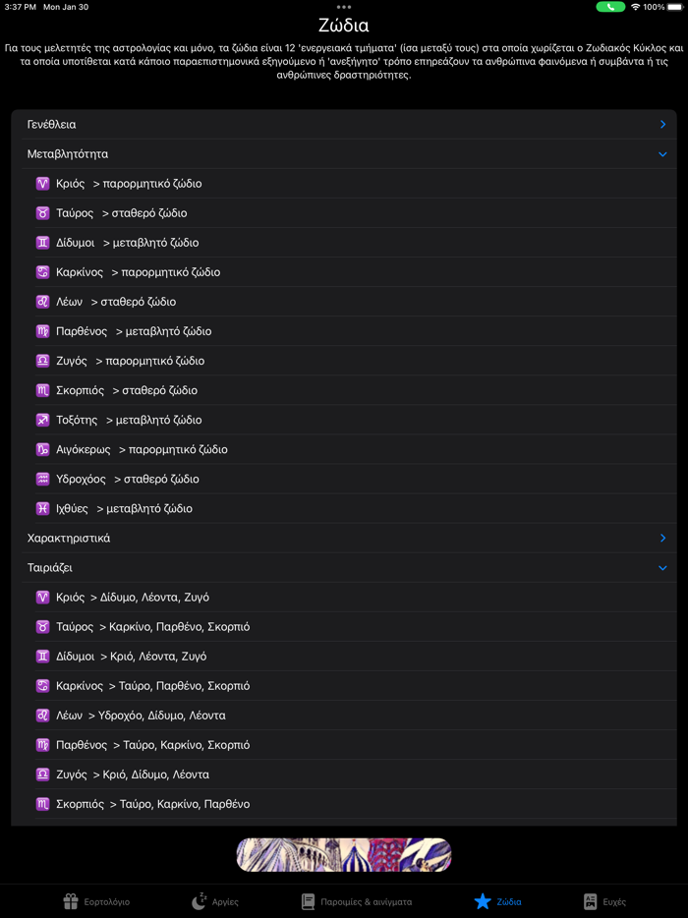Select the Καρκίνος > παρορμητικό ζώδιο row

click(138, 272)
